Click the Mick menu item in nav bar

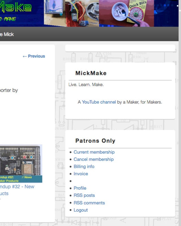(x=7, y=34)
